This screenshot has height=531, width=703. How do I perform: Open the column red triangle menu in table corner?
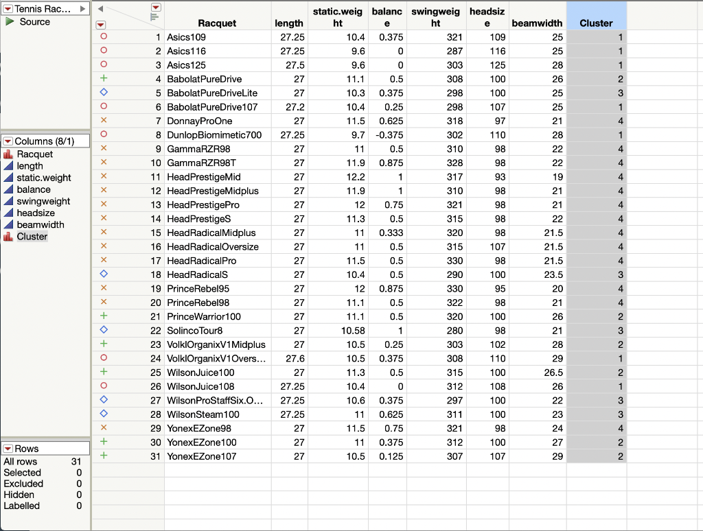coord(156,7)
